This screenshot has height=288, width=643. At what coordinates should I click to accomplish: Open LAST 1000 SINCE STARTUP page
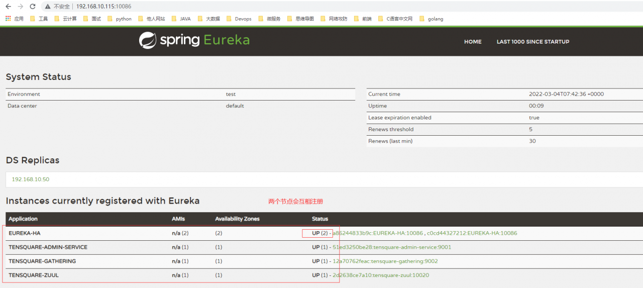click(533, 42)
